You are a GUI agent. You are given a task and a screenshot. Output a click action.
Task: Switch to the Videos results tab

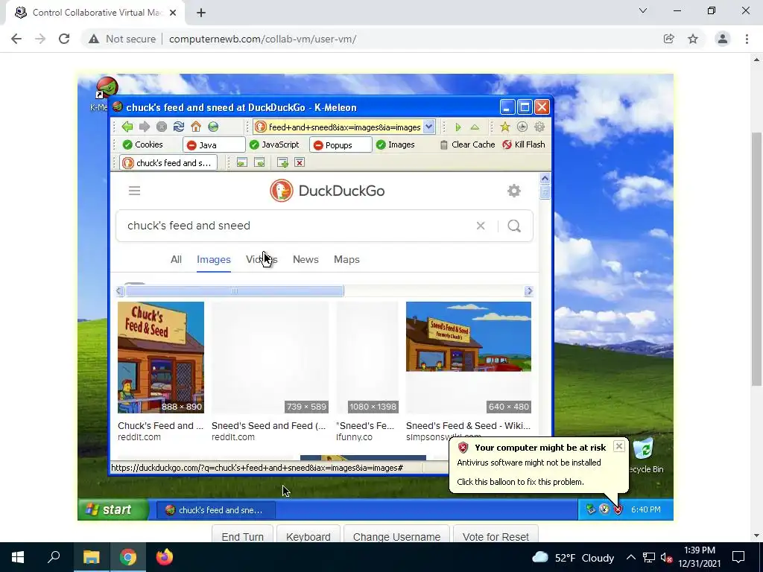coord(262,260)
